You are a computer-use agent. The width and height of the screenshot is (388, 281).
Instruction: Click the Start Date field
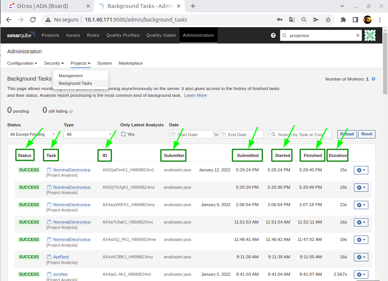(x=191, y=134)
